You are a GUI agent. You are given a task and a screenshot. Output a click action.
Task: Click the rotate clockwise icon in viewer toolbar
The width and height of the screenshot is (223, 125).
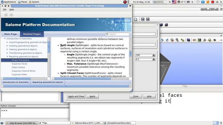coord(167,40)
